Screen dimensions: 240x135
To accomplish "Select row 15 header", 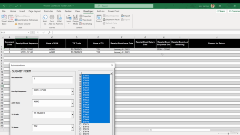I will [2, 86].
